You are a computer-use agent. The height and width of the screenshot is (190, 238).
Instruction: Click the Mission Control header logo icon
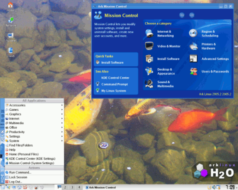click(x=98, y=15)
